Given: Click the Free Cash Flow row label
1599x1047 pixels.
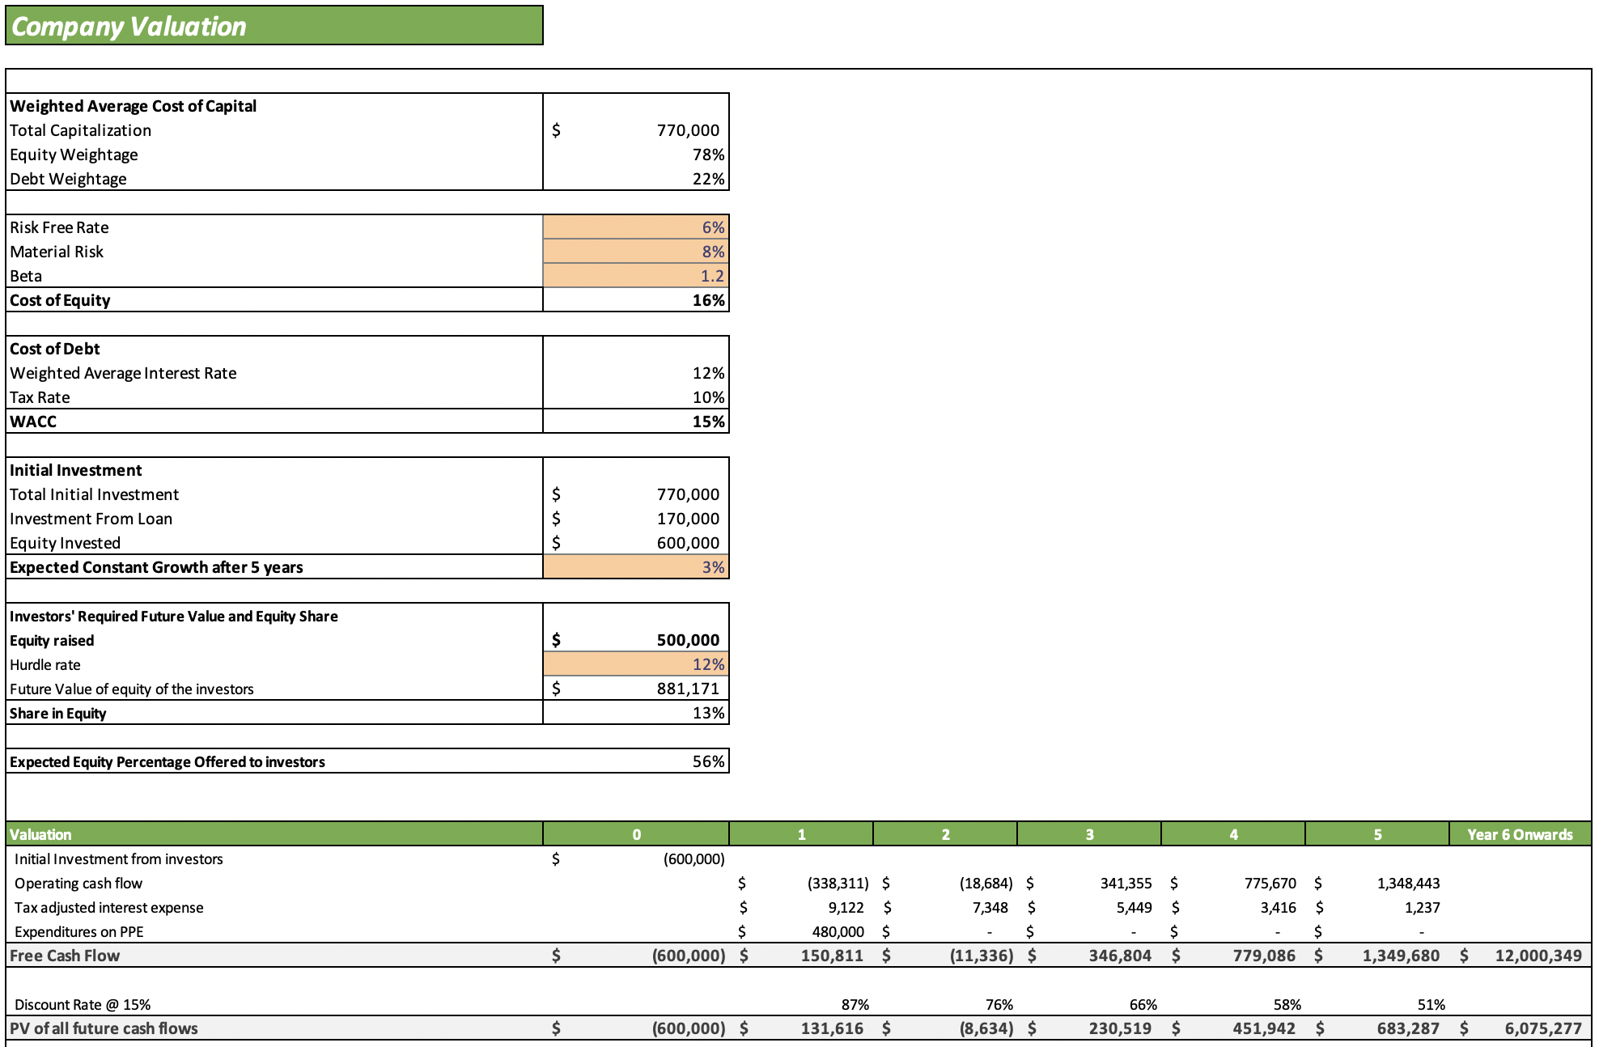Looking at the screenshot, I should click(66, 956).
